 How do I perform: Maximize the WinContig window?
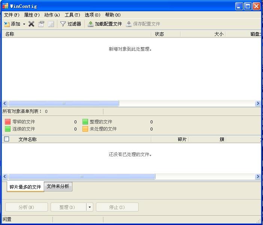[x=248, y=6]
